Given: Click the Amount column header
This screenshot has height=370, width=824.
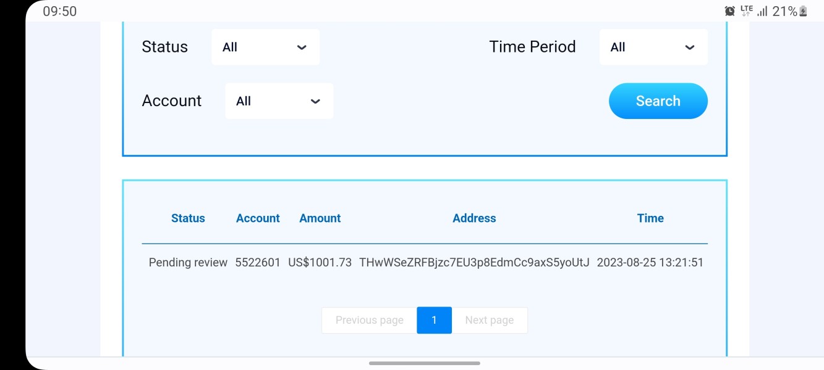Looking at the screenshot, I should [320, 218].
